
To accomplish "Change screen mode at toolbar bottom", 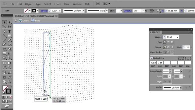I will pyautogui.click(x=7, y=106).
